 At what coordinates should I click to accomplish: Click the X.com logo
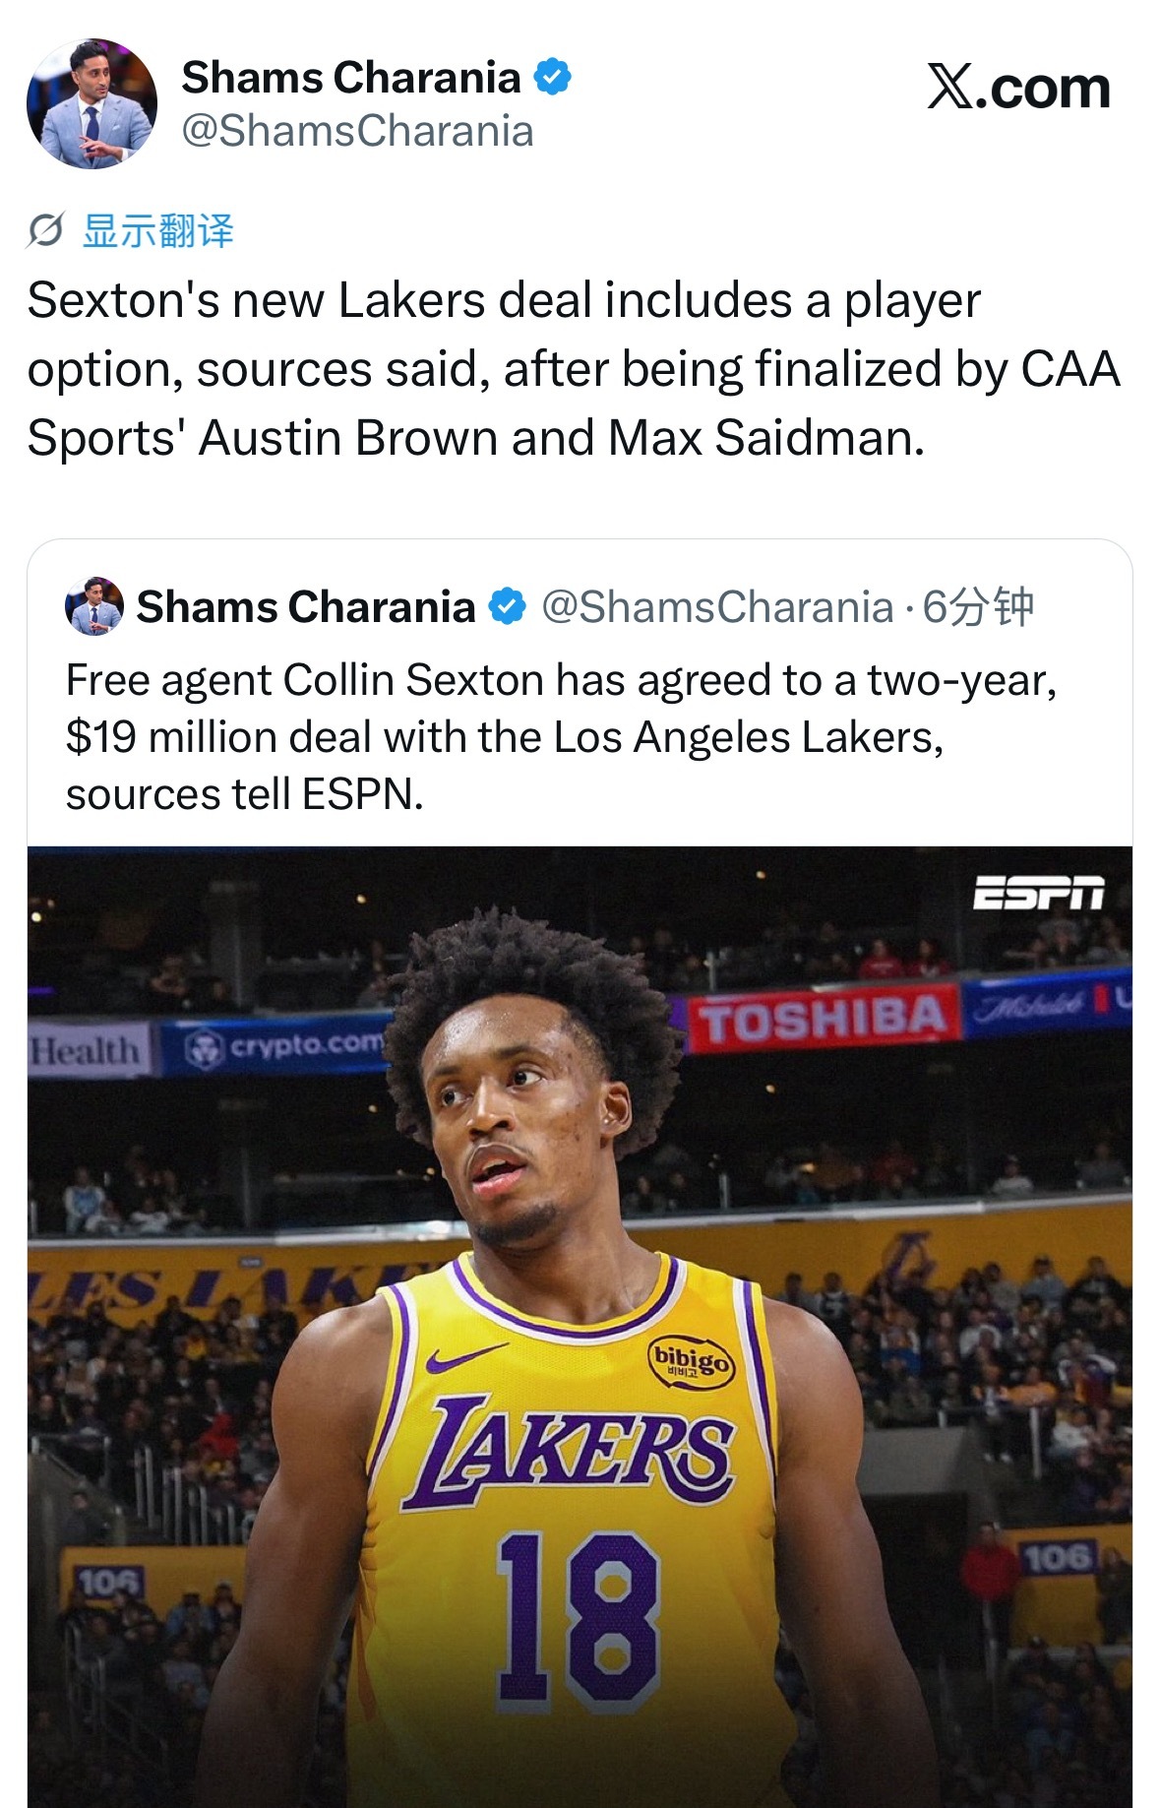[1018, 88]
